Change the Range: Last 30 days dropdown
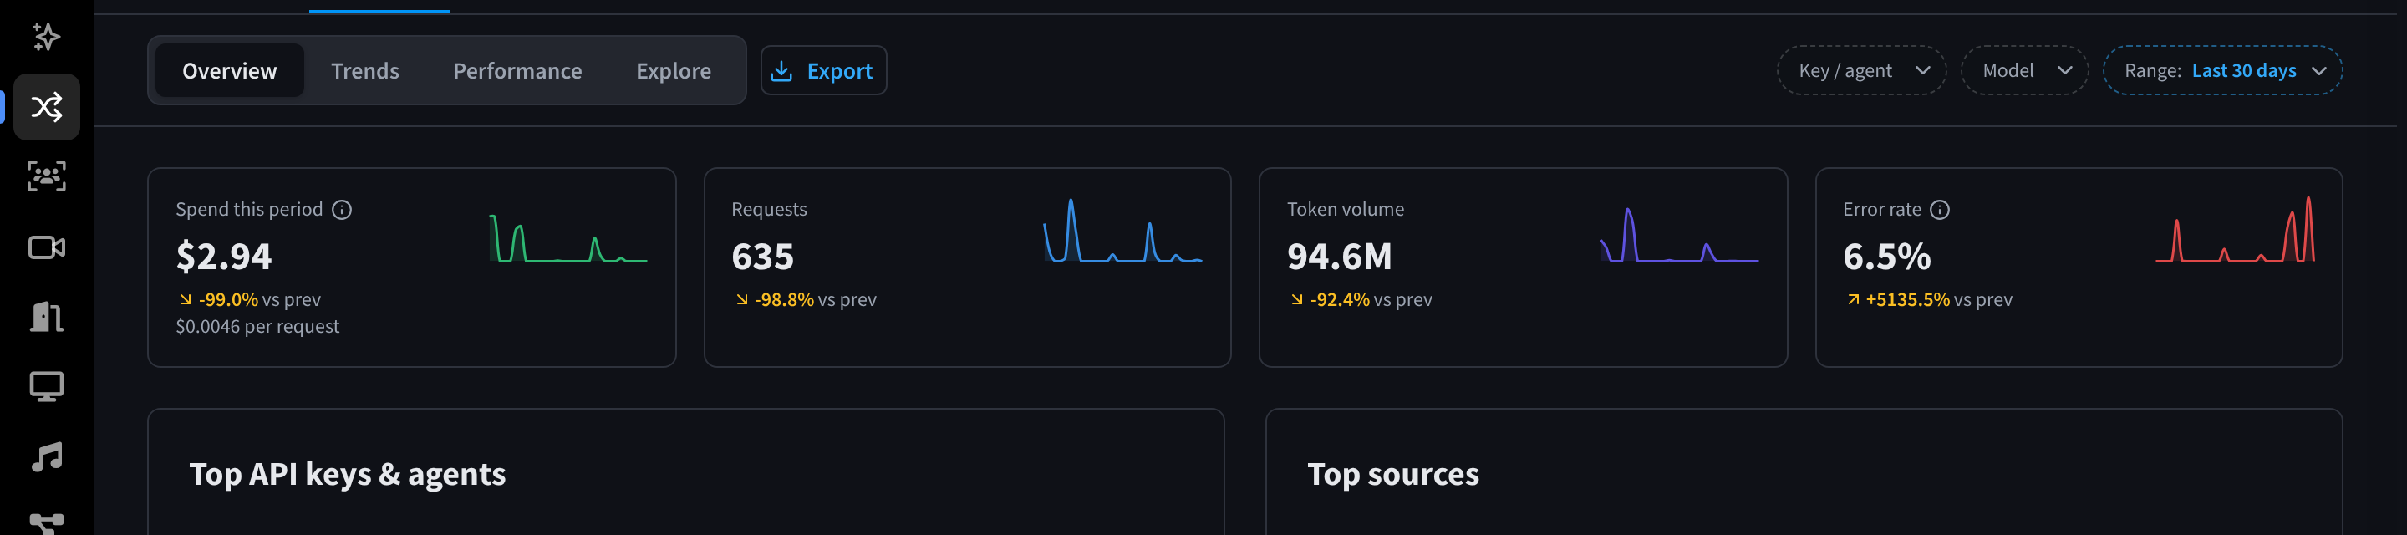 (2222, 70)
